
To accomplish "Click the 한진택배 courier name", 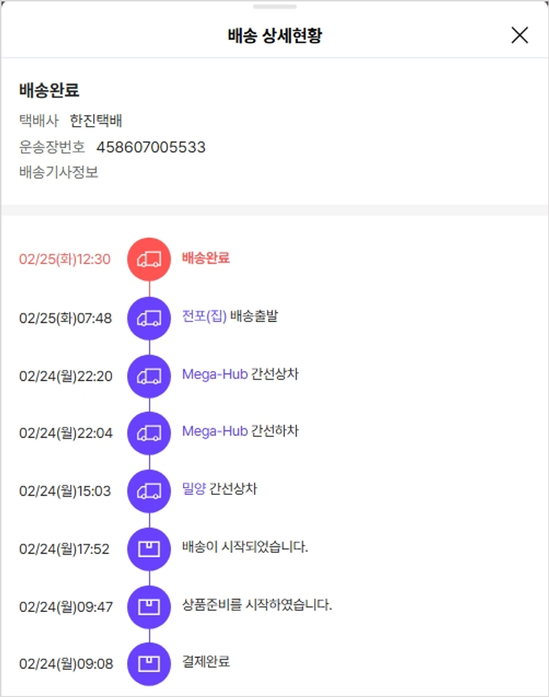I will 96,122.
